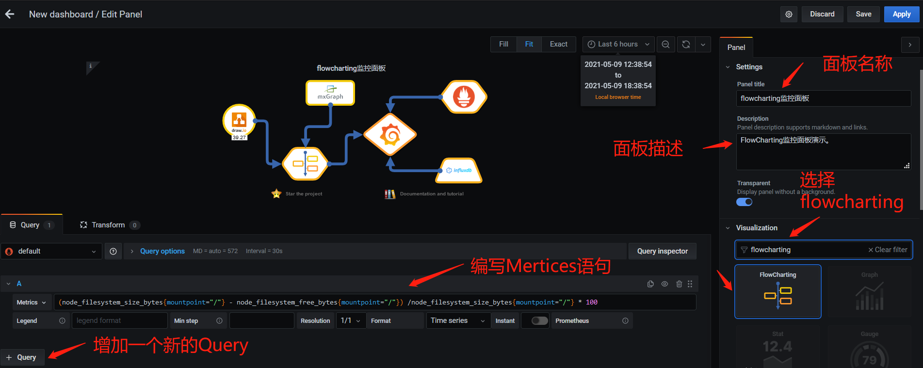Image resolution: width=923 pixels, height=368 pixels.
Task: Select the mxGraph node
Action: point(330,93)
